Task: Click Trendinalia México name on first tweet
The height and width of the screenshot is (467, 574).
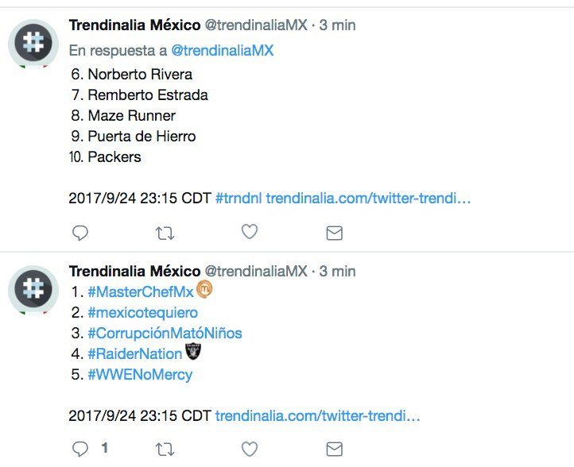Action: pos(134,25)
